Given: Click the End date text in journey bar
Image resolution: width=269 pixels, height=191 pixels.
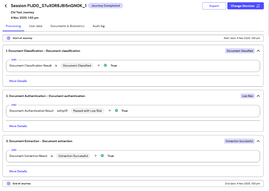Looking at the screenshot, I should pyautogui.click(x=242, y=184).
